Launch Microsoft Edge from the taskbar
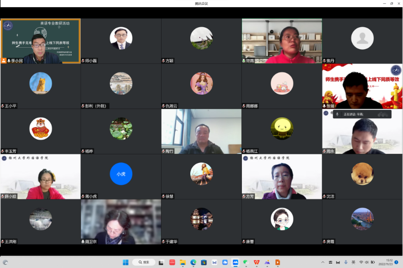Viewport: 403px width, 268px height. (193, 262)
